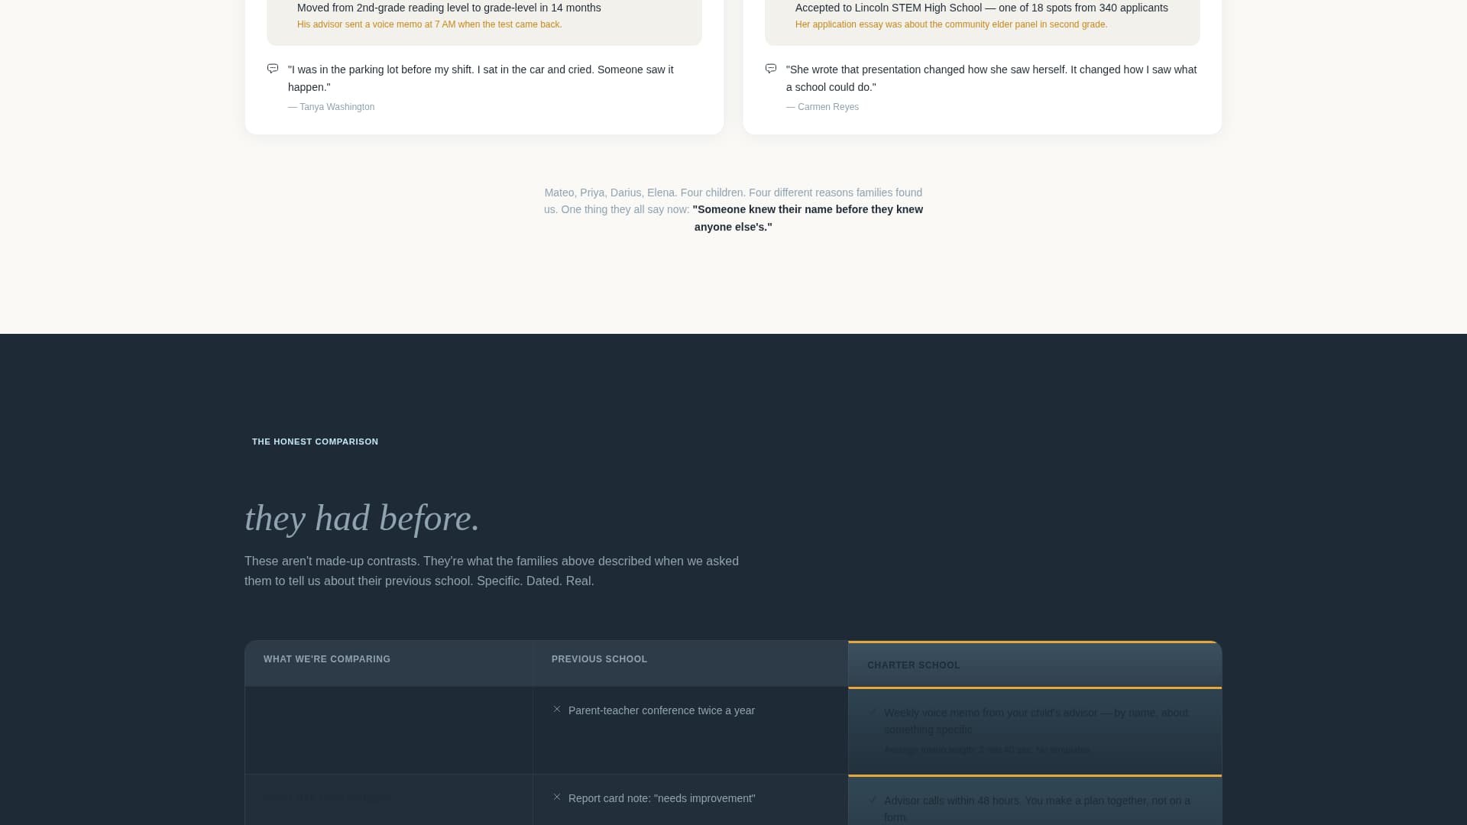
Task: Click the quote icon beside Tanya Washington's testimonial
Action: click(273, 69)
